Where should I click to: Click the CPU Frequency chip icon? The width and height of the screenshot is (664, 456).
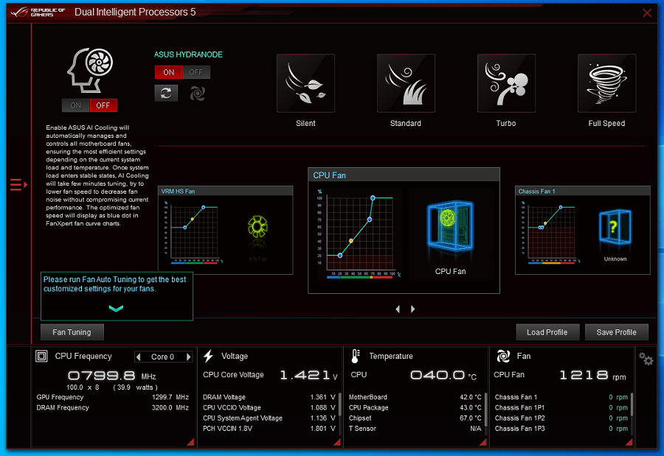click(41, 356)
